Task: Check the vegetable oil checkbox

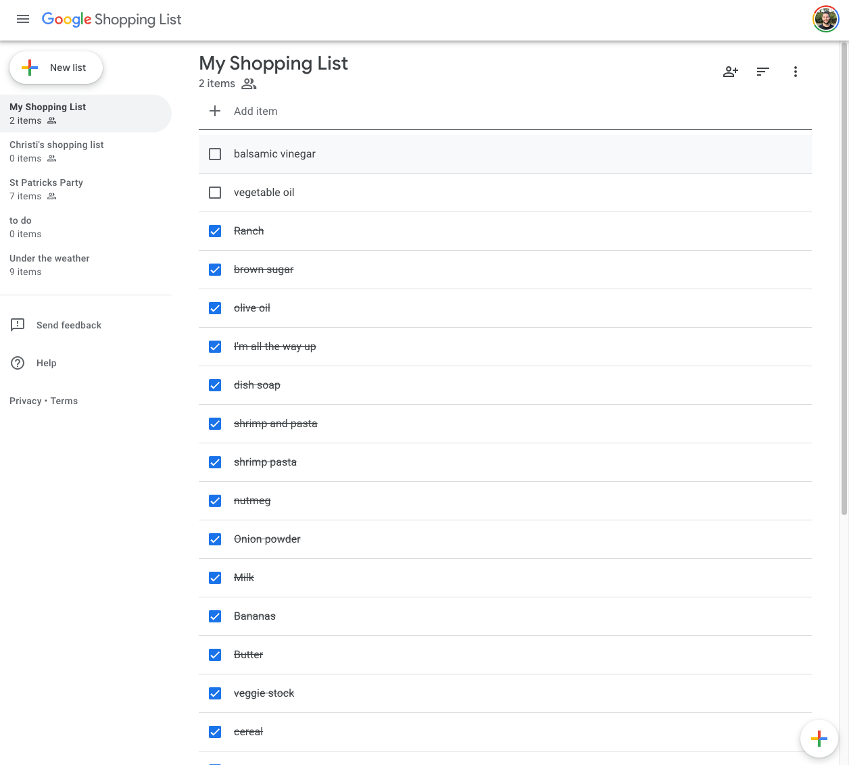Action: [x=215, y=193]
